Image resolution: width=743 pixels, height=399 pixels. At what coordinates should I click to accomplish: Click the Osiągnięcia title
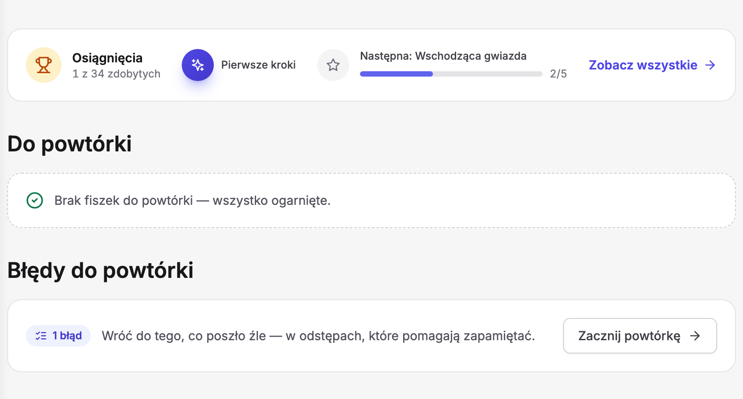(x=107, y=58)
